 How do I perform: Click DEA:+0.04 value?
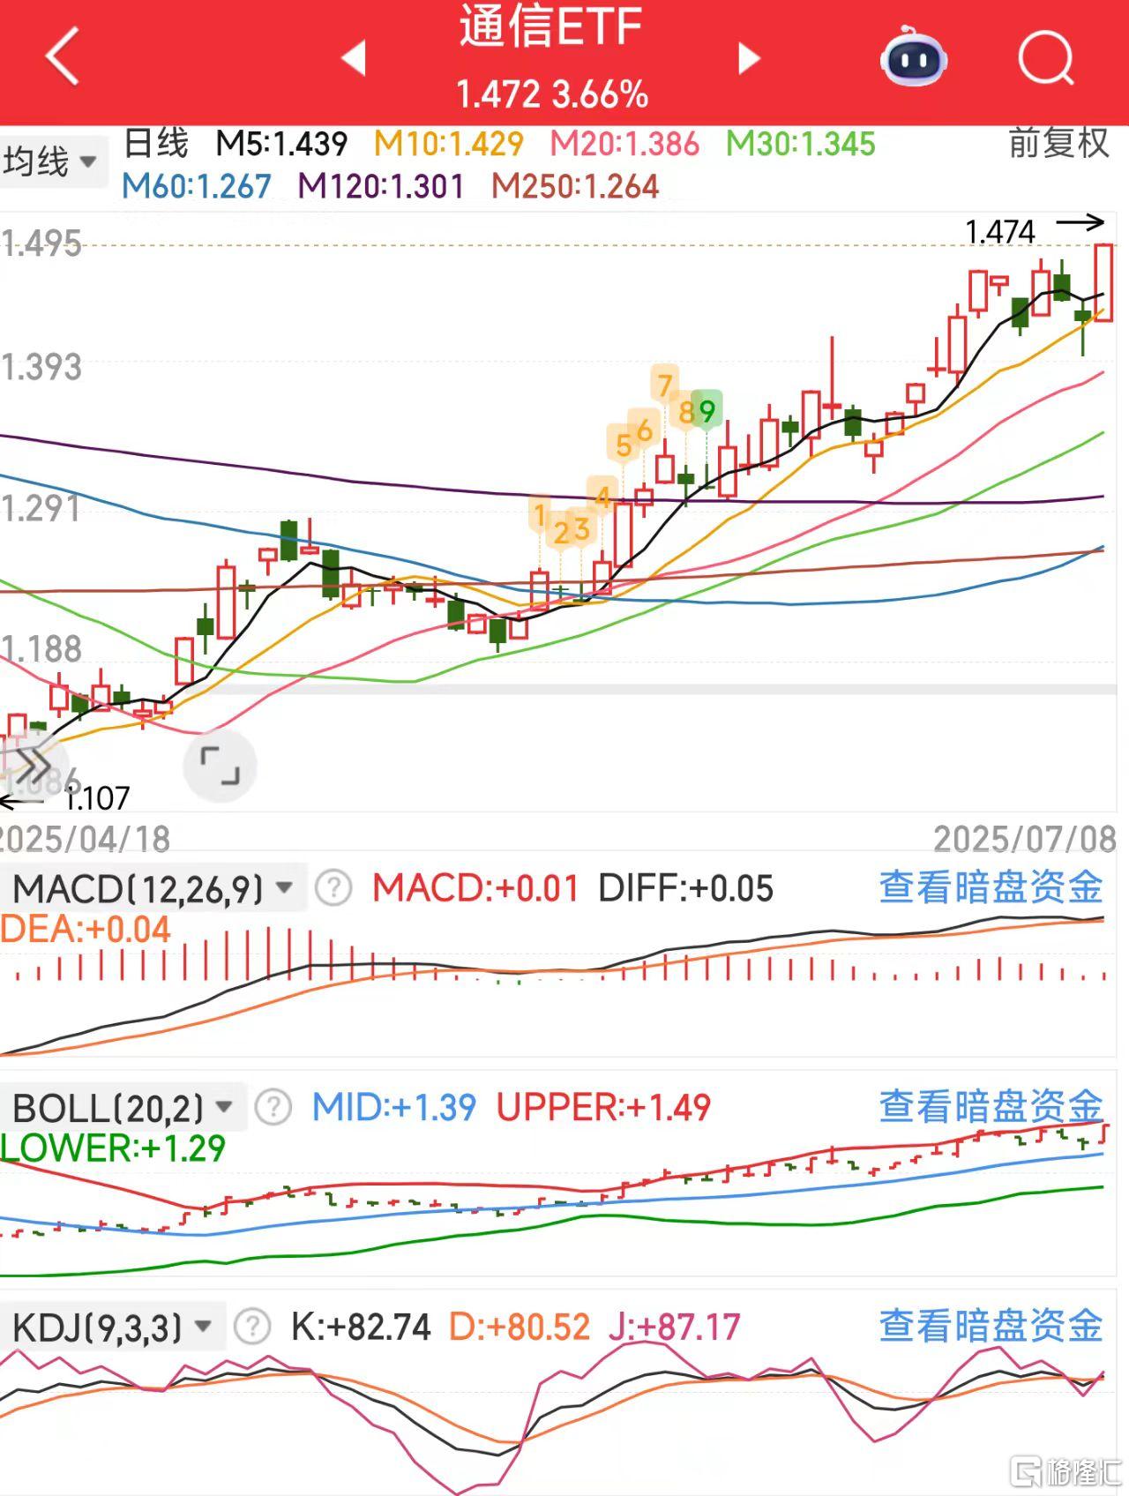tap(85, 929)
